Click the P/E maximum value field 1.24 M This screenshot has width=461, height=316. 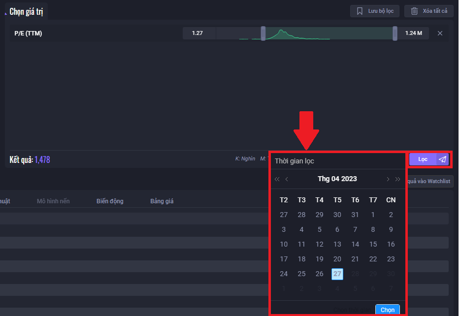tap(413, 33)
